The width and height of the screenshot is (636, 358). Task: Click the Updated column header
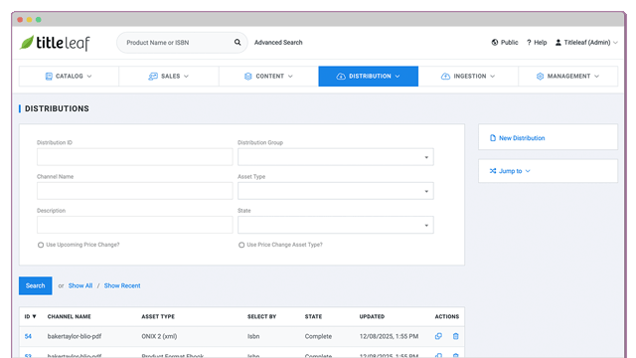click(372, 316)
